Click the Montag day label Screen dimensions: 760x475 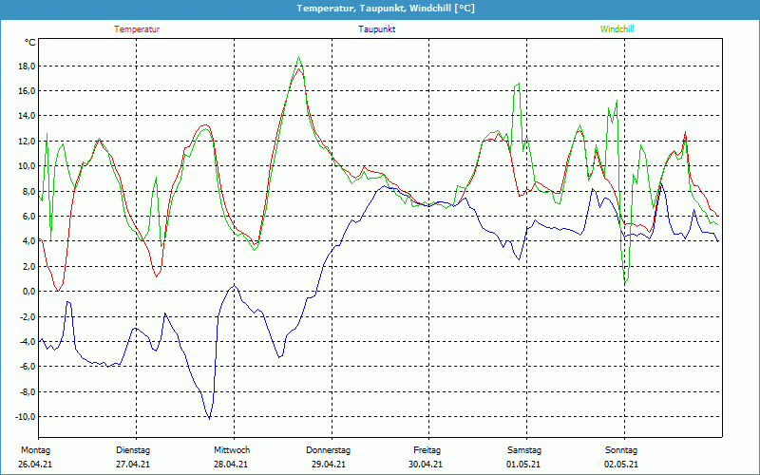(35, 450)
